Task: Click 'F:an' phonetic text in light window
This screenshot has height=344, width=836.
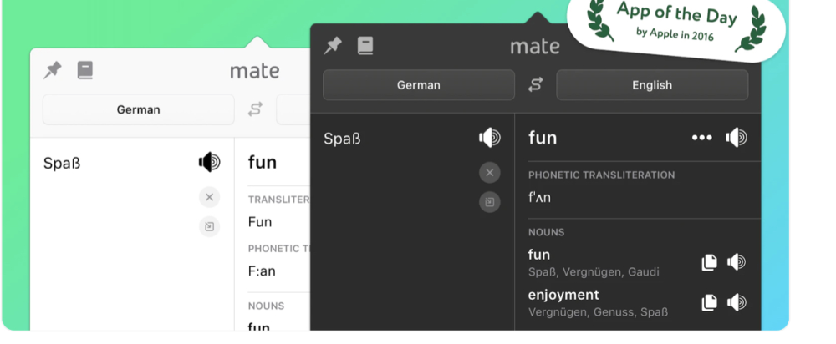Action: tap(262, 271)
